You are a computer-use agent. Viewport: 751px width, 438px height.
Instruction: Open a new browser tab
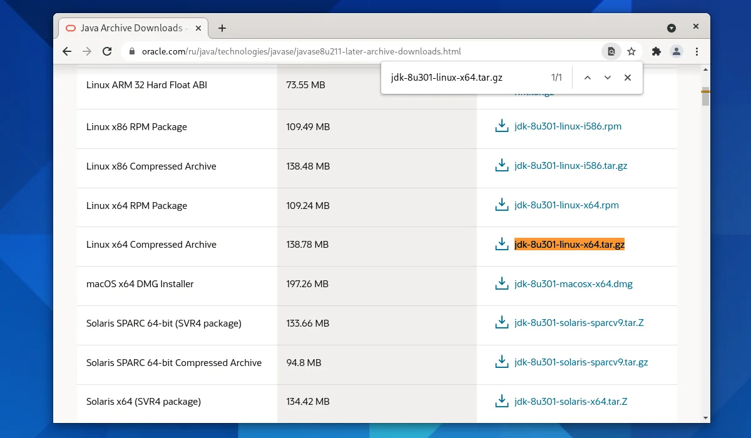click(x=222, y=28)
